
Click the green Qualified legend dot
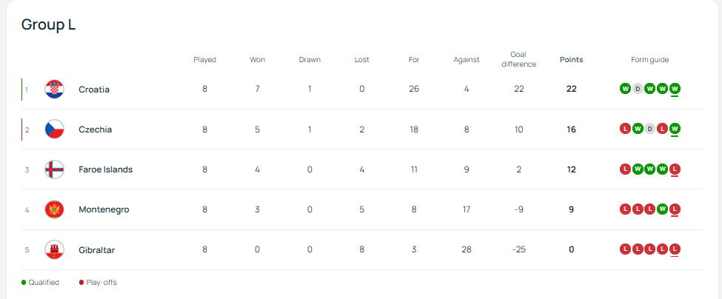pos(24,282)
